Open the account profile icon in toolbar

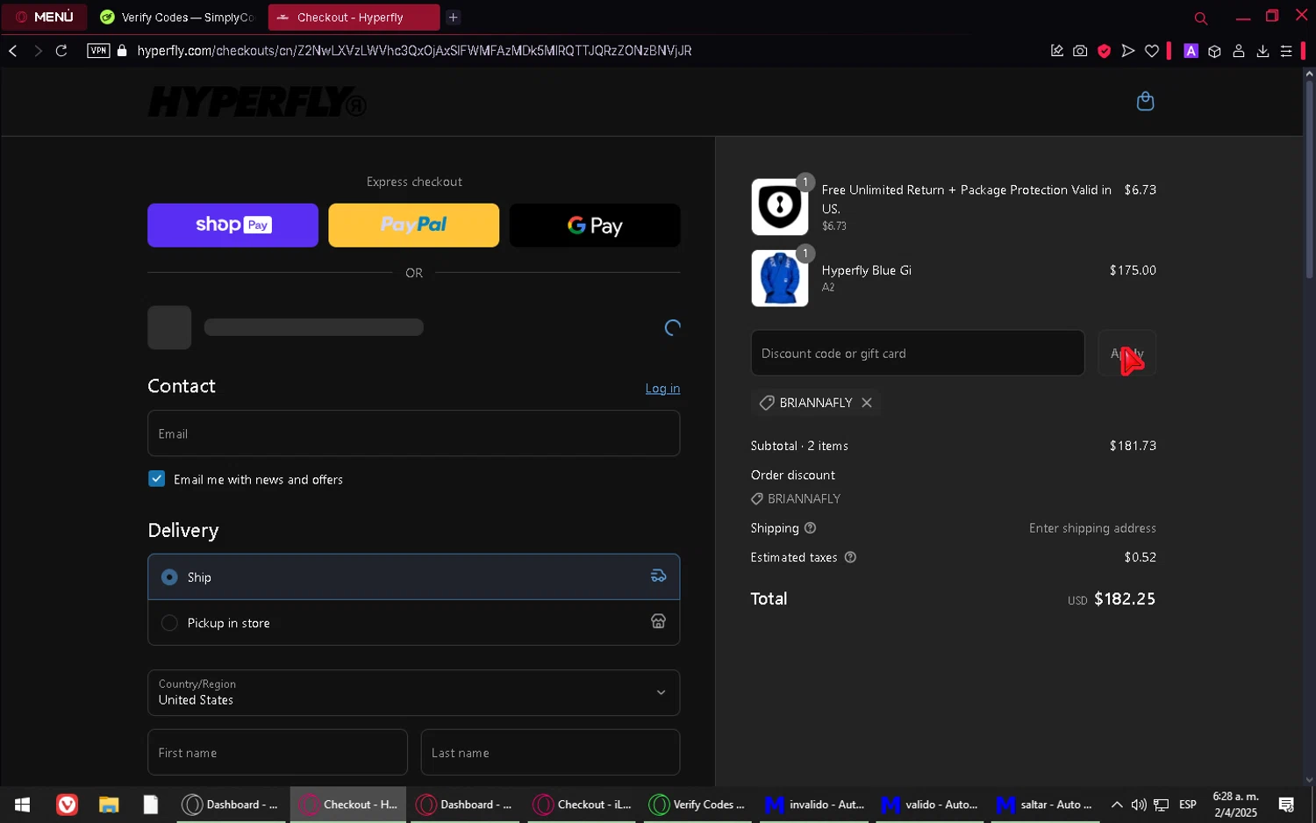click(x=1239, y=51)
